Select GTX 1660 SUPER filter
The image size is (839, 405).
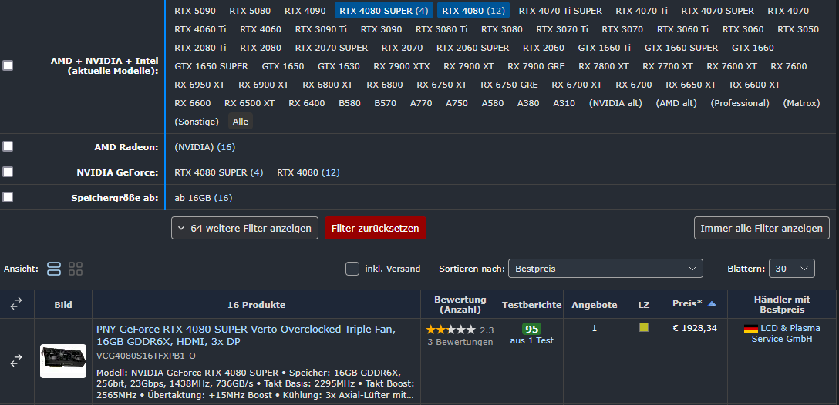point(681,48)
